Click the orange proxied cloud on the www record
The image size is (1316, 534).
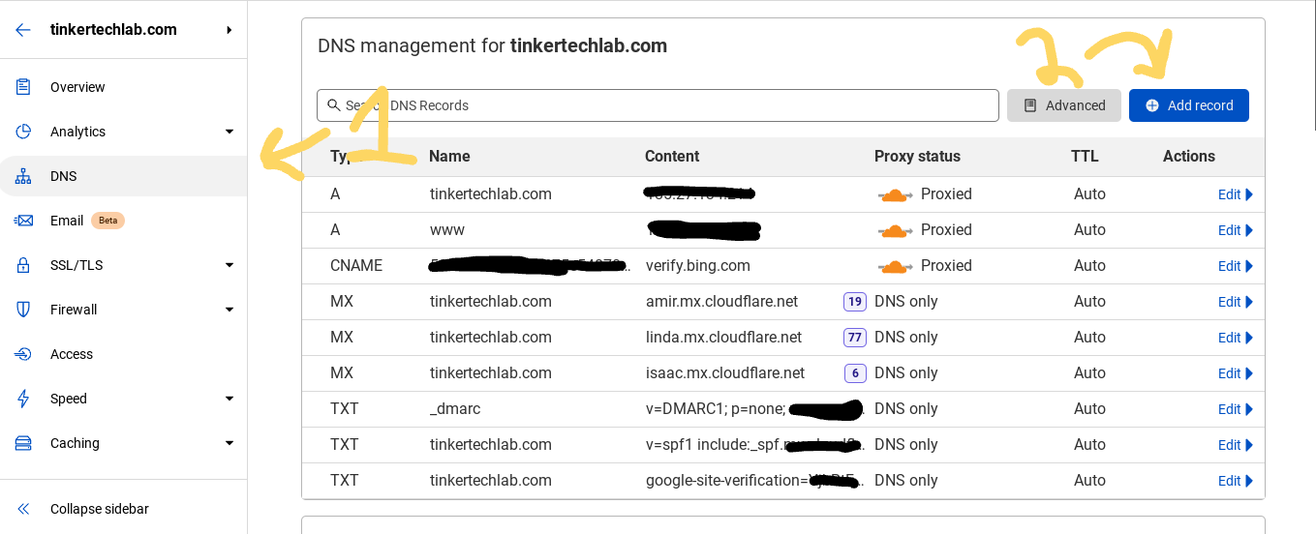(896, 230)
